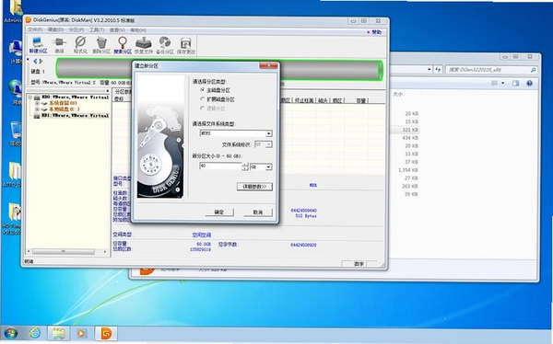Image resolution: width=553 pixels, height=344 pixels.
Task: Launch Internet Explorer from the taskbar
Action: pyautogui.click(x=35, y=333)
